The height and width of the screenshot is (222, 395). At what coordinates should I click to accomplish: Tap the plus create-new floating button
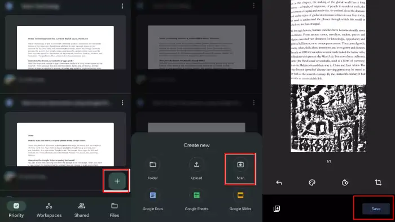pos(117,181)
